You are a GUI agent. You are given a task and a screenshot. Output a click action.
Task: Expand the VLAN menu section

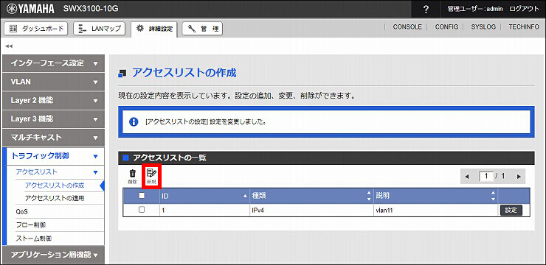tap(53, 82)
